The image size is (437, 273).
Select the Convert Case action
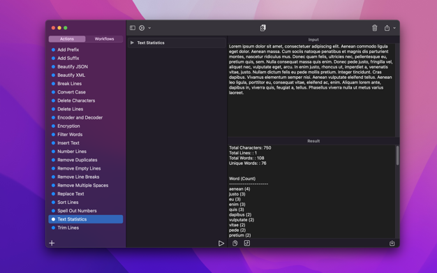point(86,92)
